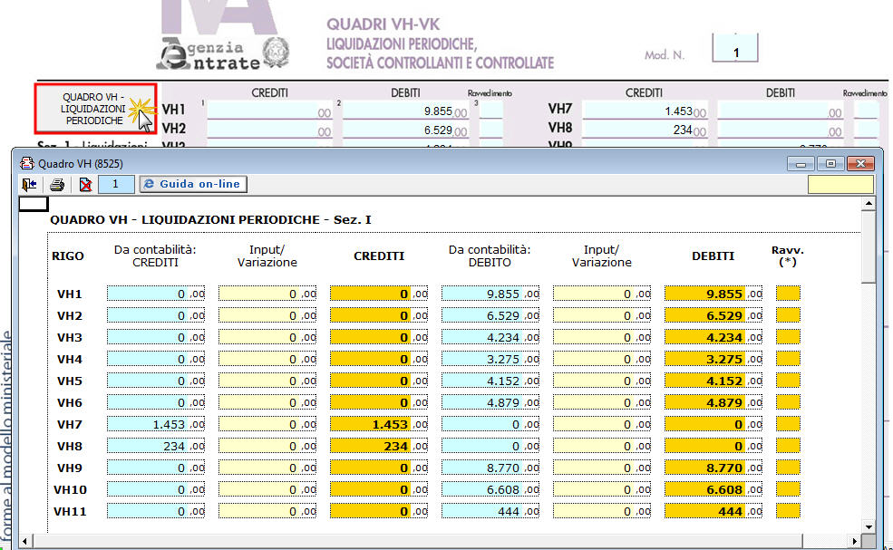Minimize the Quadro VH window

point(801,164)
